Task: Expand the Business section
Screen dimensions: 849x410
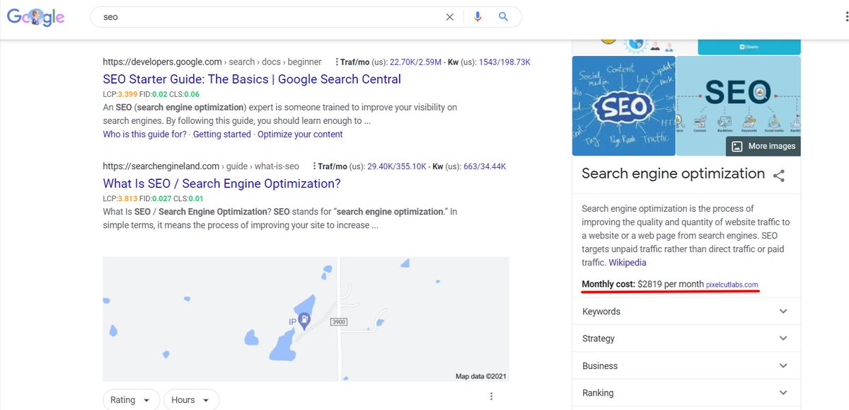Action: 782,365
